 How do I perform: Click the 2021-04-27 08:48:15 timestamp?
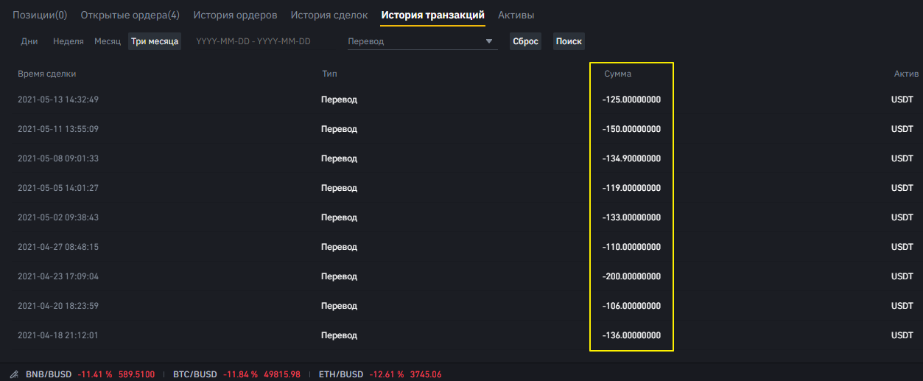point(58,247)
